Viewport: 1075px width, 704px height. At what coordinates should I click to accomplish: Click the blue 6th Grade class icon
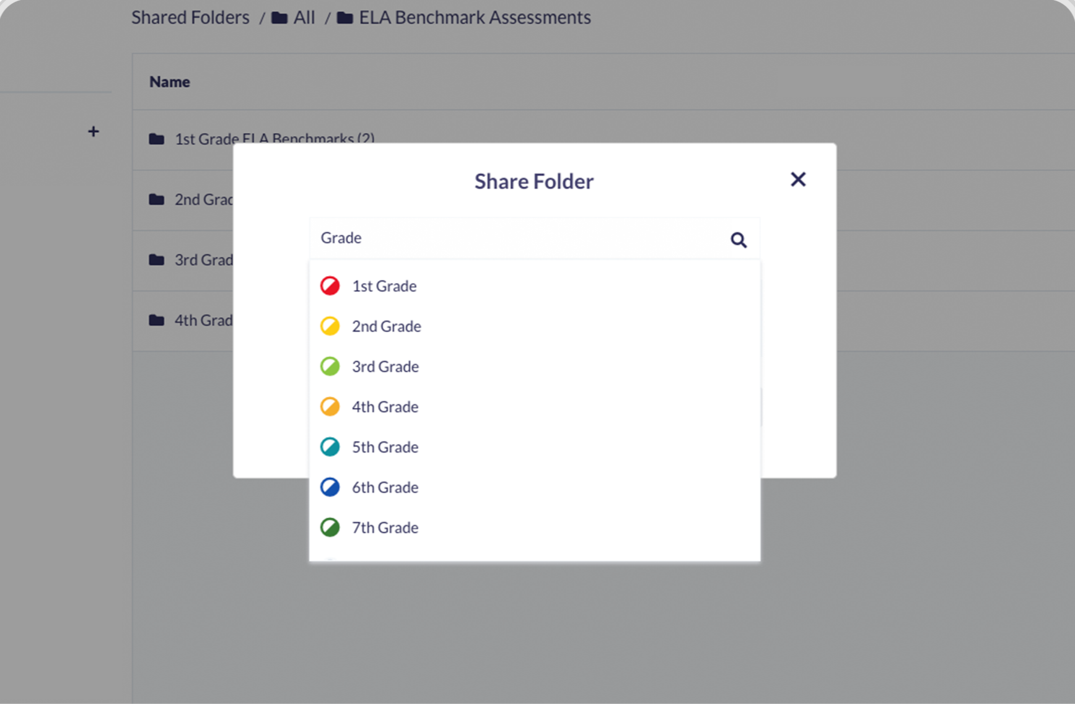[330, 487]
